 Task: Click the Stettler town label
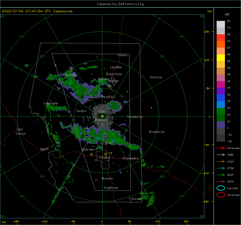(x=156, y=77)
